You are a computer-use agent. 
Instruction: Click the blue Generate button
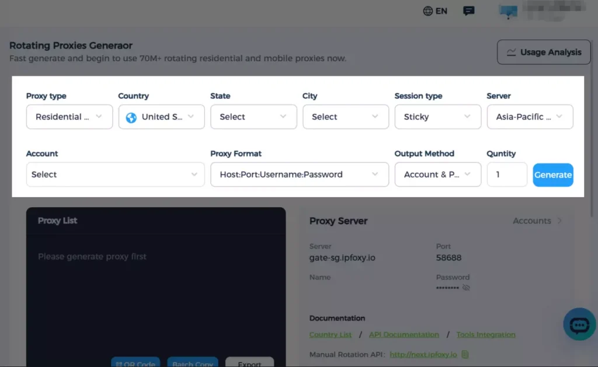click(552, 174)
